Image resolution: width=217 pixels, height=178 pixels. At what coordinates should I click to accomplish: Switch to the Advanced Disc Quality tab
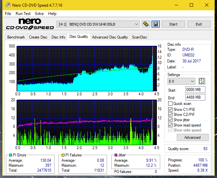click(110, 37)
